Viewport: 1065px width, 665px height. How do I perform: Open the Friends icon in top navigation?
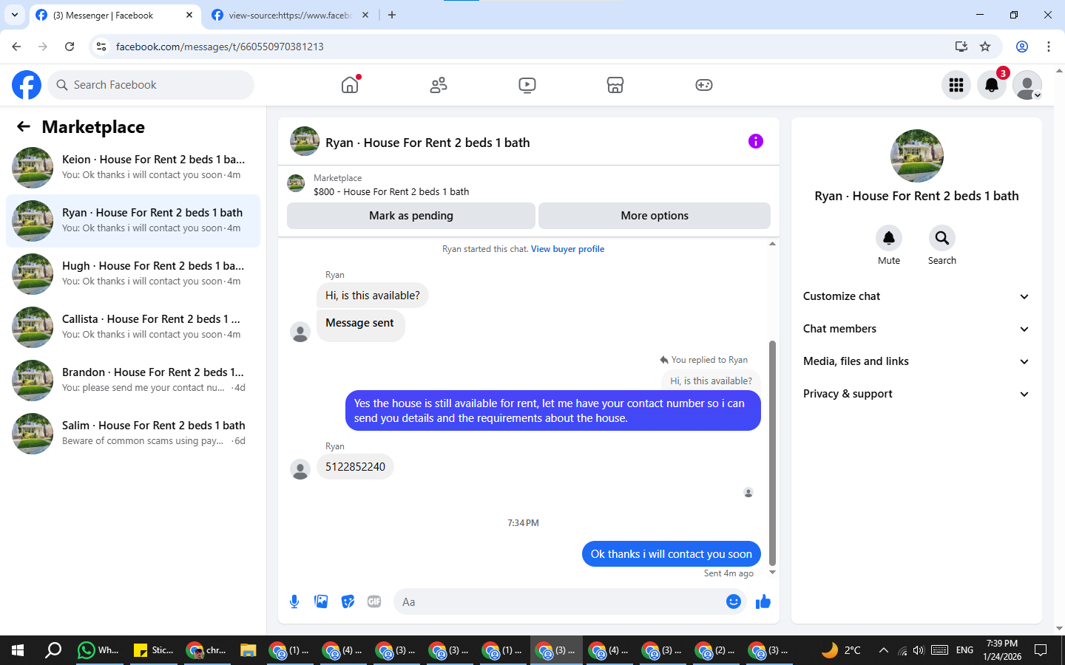pos(439,85)
